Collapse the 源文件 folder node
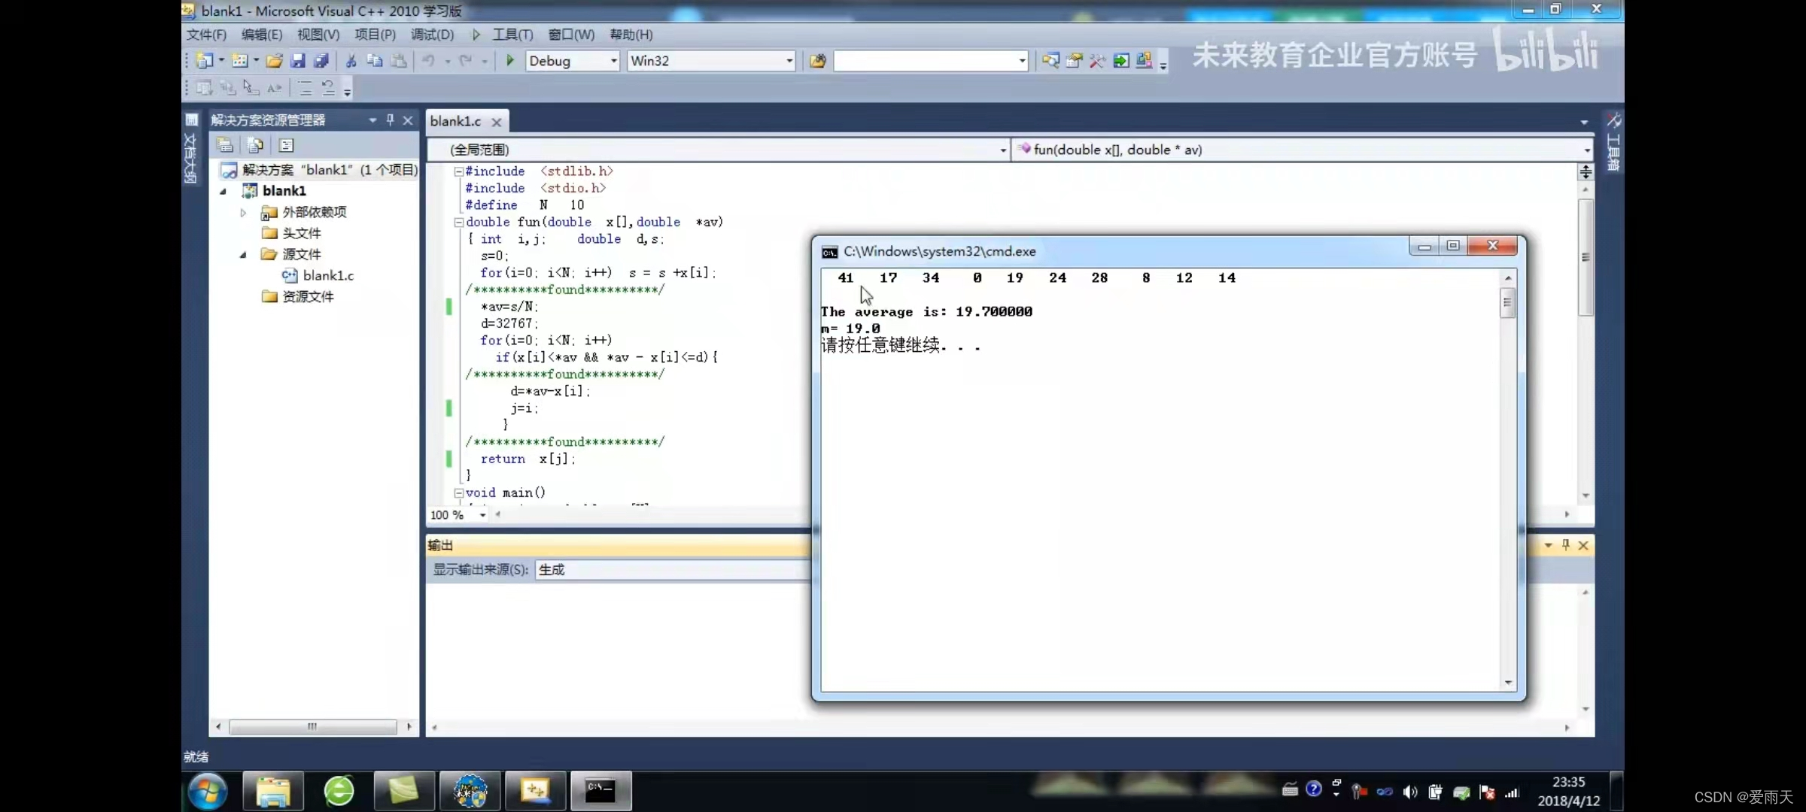This screenshot has height=812, width=1806. tap(243, 255)
